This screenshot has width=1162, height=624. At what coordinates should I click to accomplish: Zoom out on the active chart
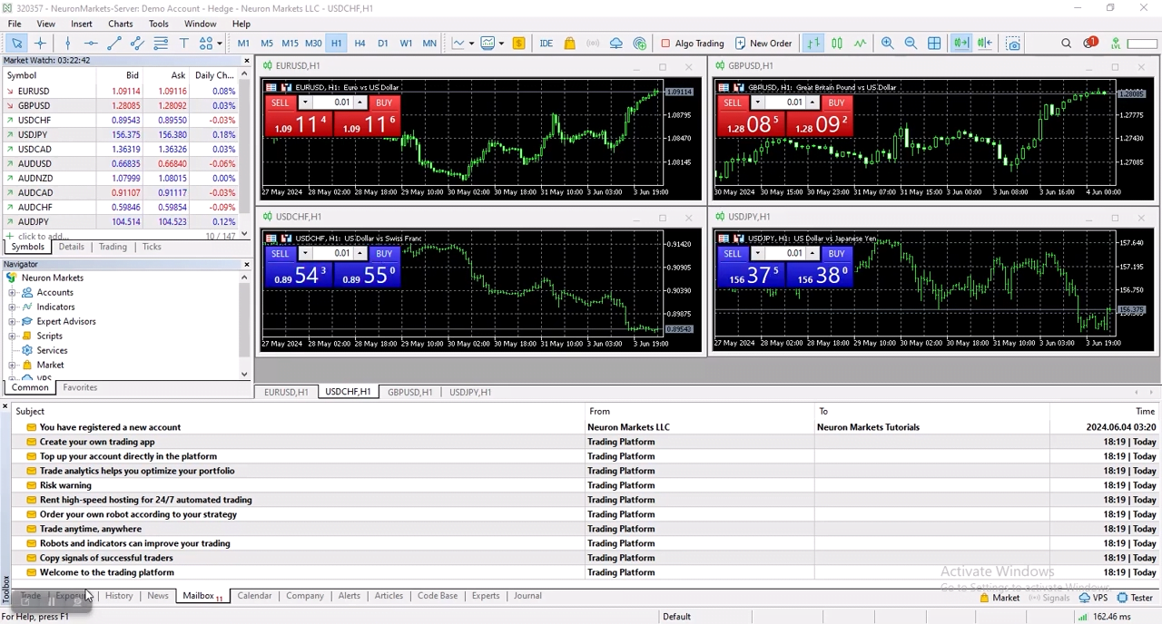click(910, 43)
